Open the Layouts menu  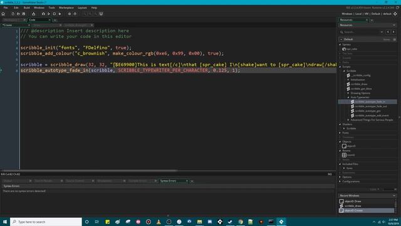coord(82,8)
